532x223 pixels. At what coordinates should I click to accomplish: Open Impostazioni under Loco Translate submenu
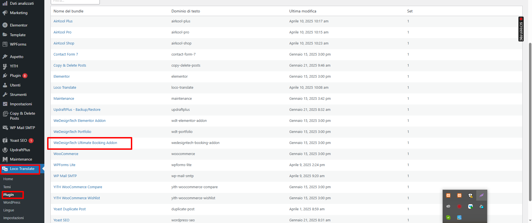(14, 218)
